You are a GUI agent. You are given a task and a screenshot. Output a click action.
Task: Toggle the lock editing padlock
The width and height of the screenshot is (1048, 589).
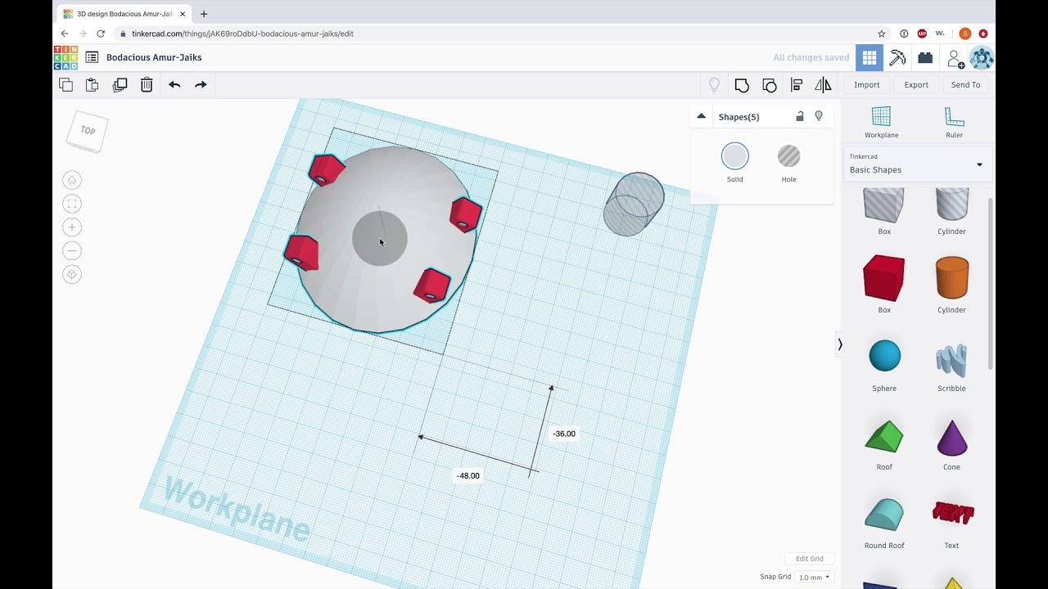pos(800,117)
